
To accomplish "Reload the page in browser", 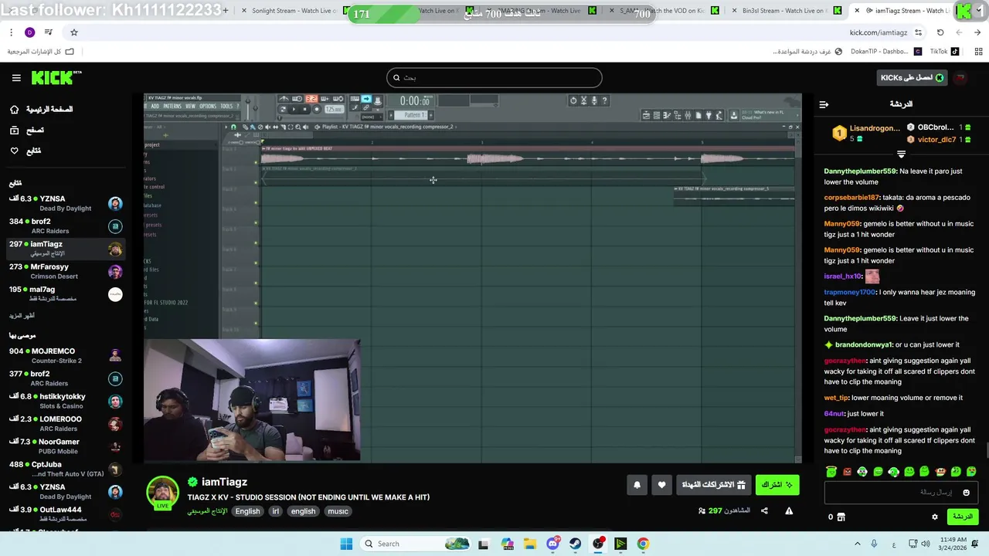I will [x=940, y=32].
